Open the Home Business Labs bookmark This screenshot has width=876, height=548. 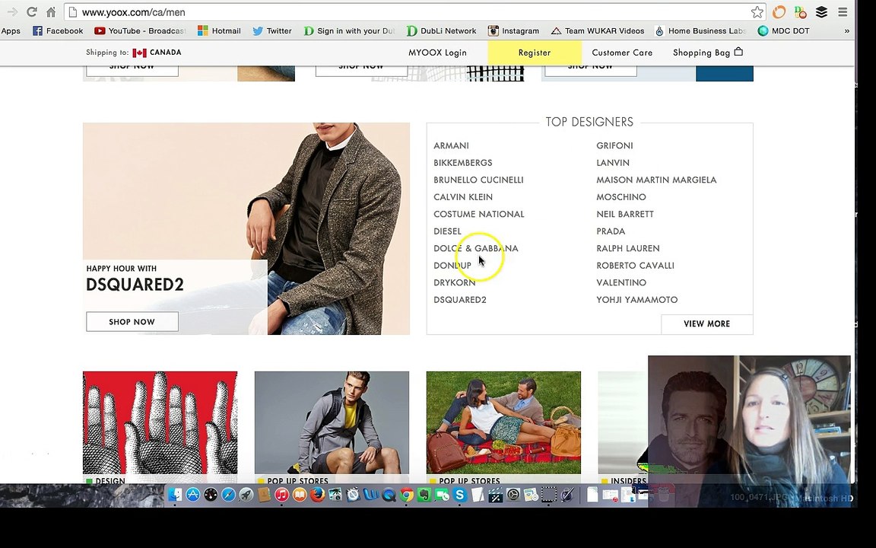pyautogui.click(x=700, y=30)
